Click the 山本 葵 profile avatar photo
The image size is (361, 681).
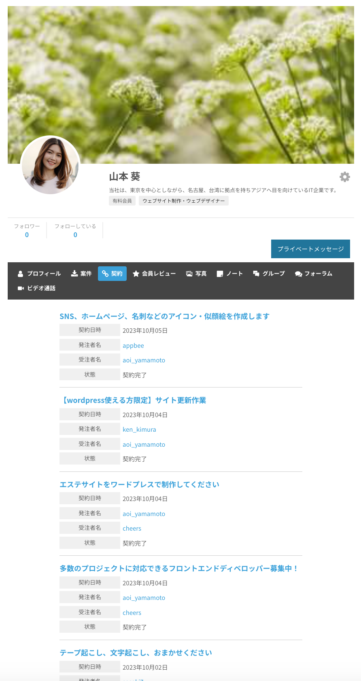50,165
